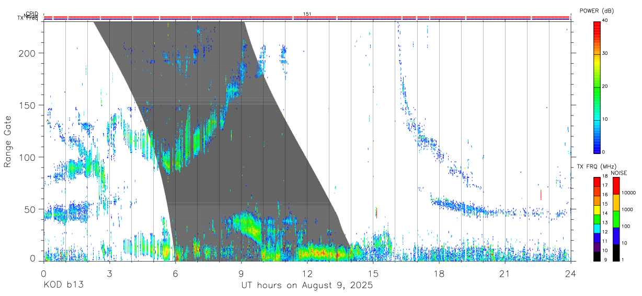Pick the green 13–14 MHz frequency swatch

(597, 219)
